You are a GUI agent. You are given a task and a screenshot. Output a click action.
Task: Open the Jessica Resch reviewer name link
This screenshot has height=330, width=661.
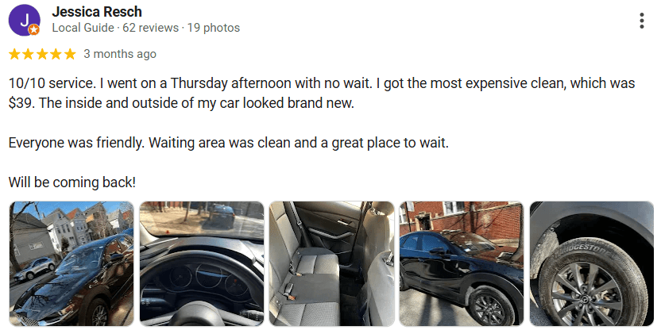pos(97,11)
